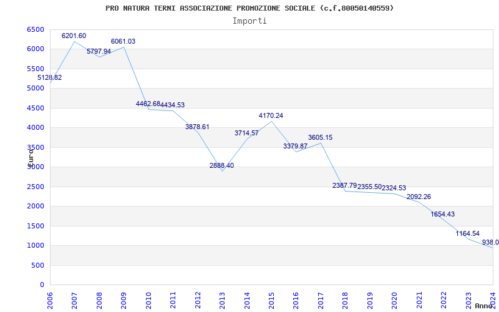
Task: Click the 5500 y-axis tick label
Action: (x=36, y=69)
